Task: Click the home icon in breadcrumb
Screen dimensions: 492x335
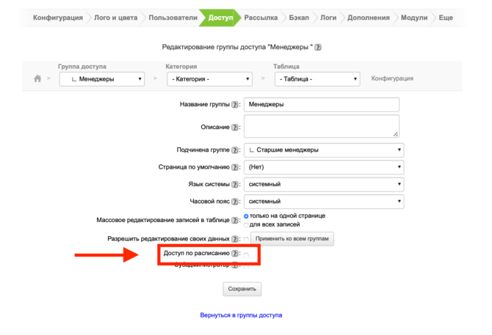Action: (x=37, y=78)
